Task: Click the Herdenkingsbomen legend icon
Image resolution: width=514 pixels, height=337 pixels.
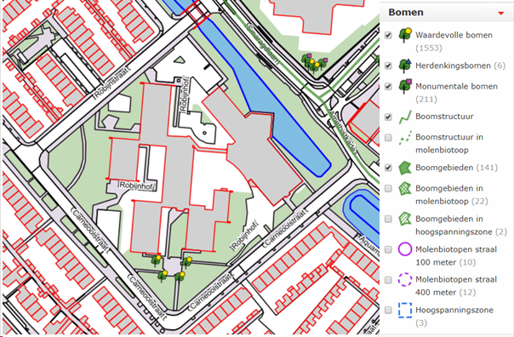Action: [405, 66]
